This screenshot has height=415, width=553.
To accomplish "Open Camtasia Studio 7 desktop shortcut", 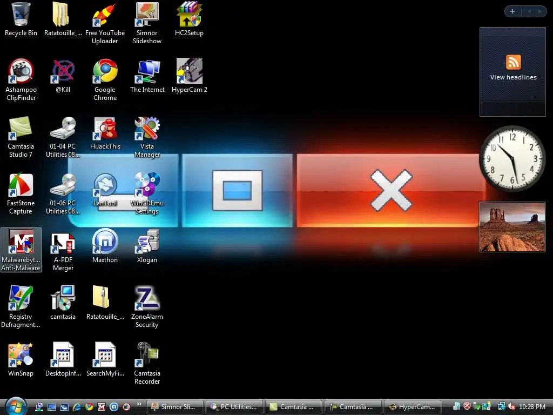I will point(21,137).
